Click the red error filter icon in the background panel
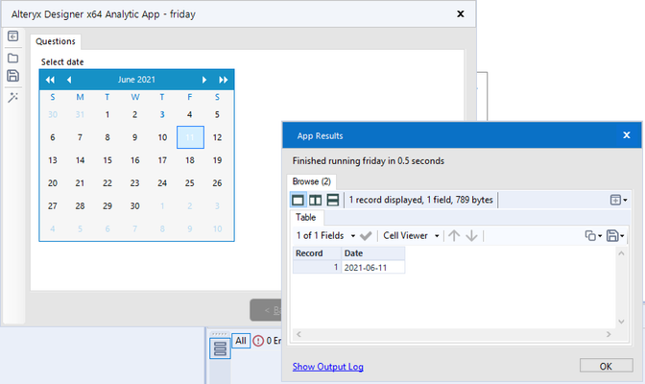Image resolution: width=645 pixels, height=384 pixels. coord(258,341)
